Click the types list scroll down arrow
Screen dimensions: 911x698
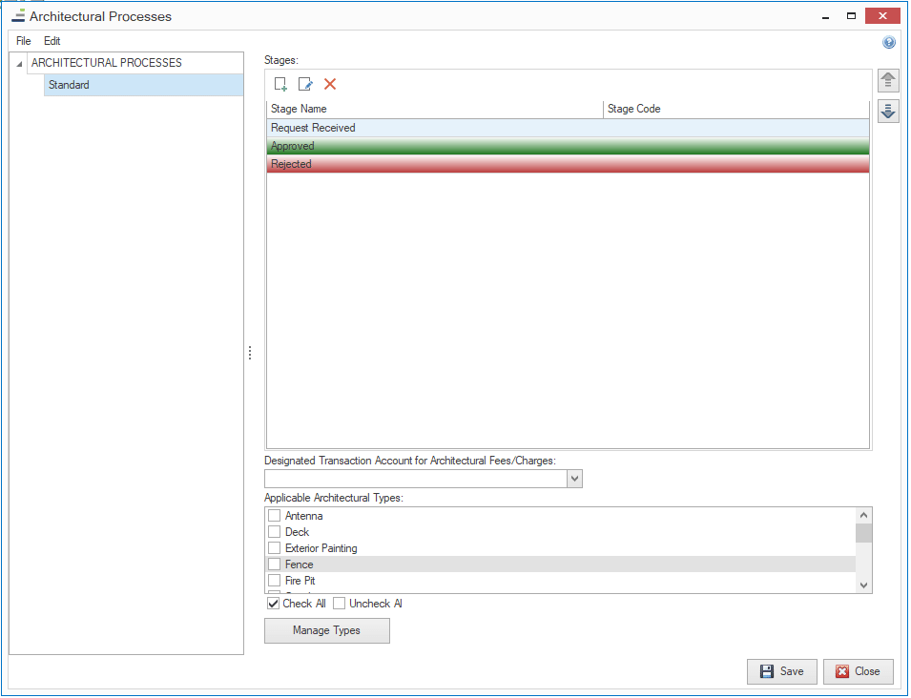(863, 585)
